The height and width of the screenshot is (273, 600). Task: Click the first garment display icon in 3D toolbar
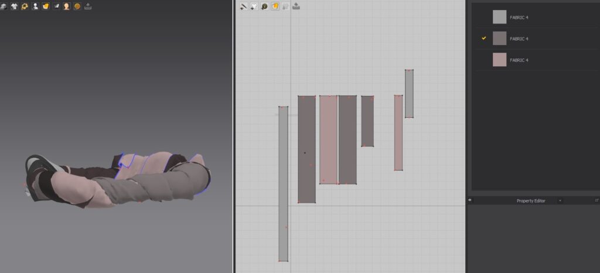[x=4, y=6]
